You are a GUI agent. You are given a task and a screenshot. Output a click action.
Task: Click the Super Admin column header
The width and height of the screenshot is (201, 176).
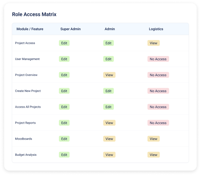coord(70,29)
